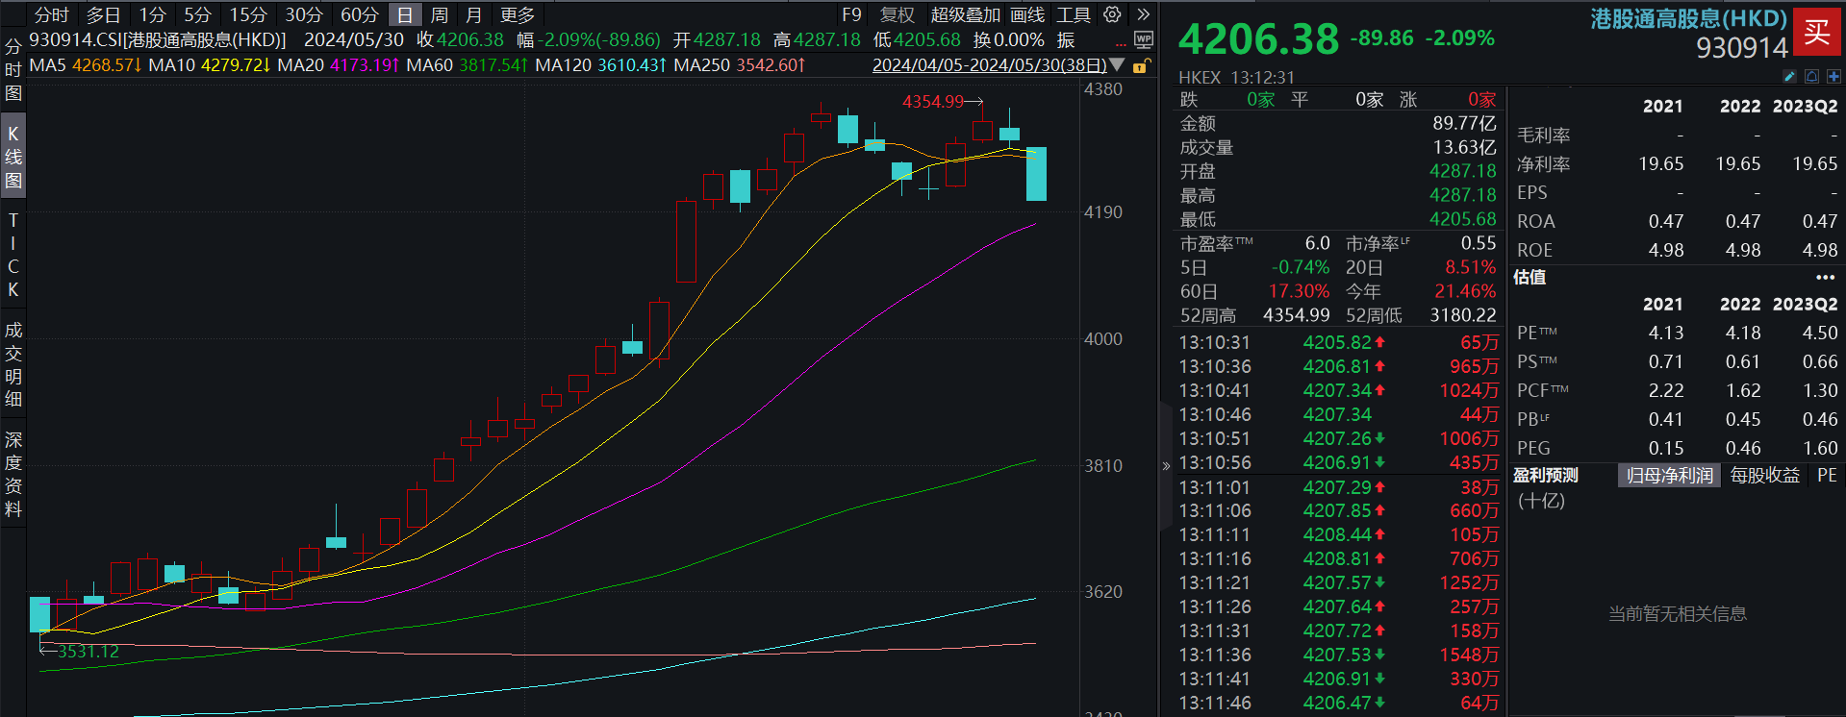Image resolution: width=1846 pixels, height=717 pixels.
Task: Click the 4354.99 high price marker
Action: 933,101
